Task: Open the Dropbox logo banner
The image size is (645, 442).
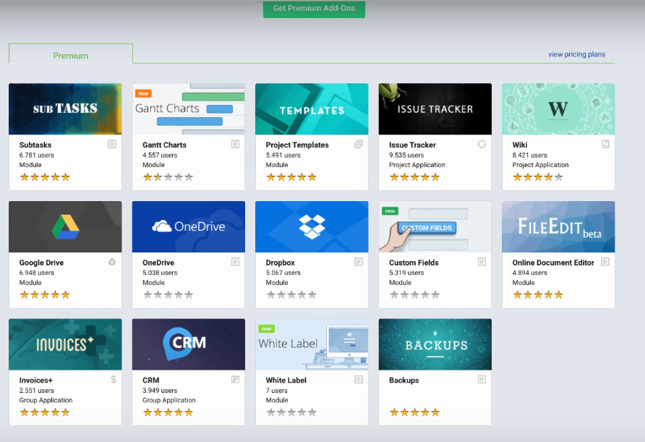Action: [312, 226]
